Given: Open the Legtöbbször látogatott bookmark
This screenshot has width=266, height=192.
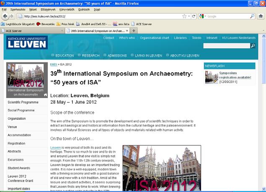Looking at the screenshot, I should point(18,24).
